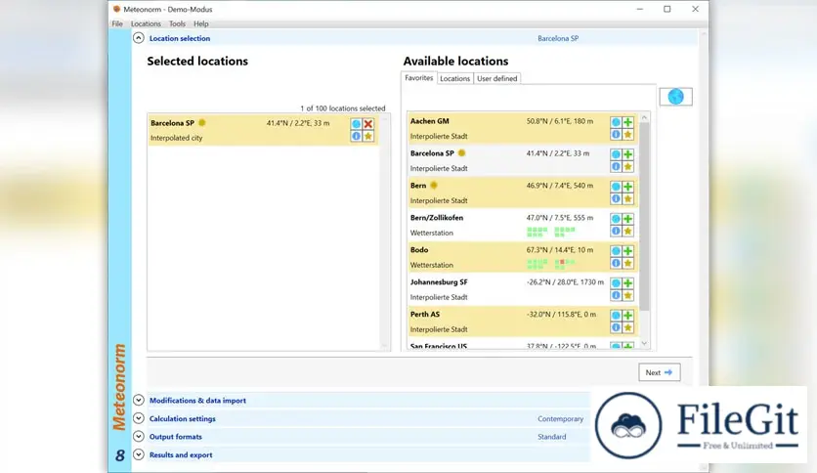Viewport: 817px width, 473px height.
Task: Collapse the Location selection section
Action: 139,38
